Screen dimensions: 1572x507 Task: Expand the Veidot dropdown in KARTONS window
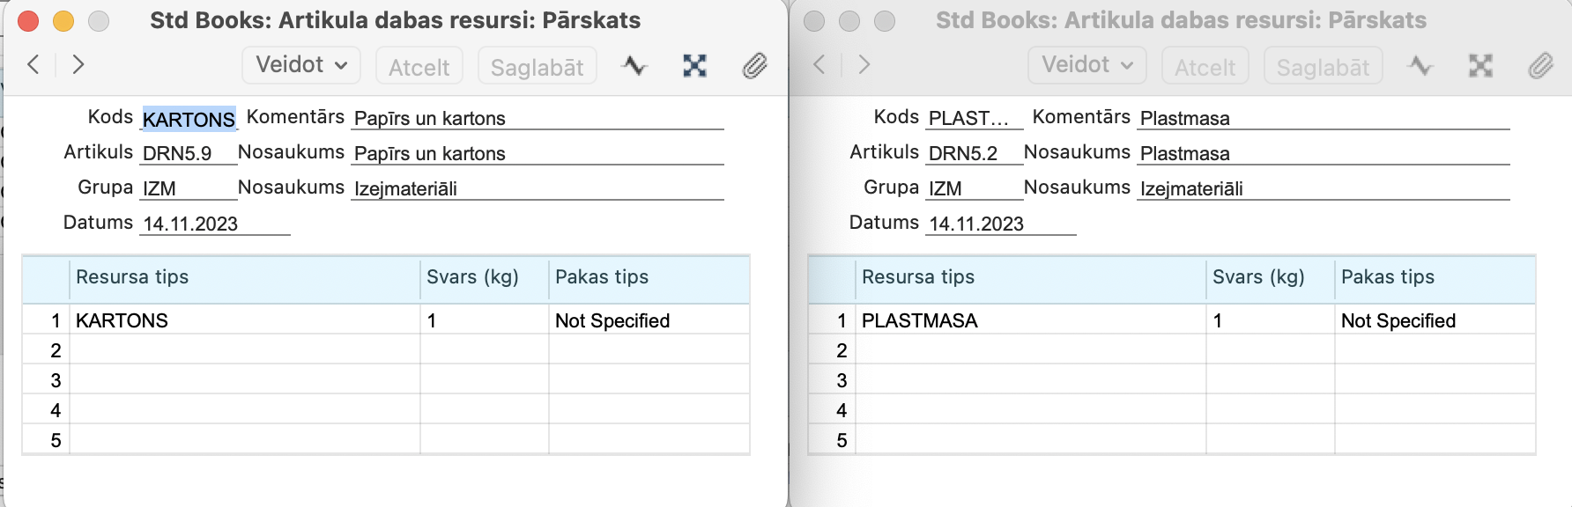point(301,65)
